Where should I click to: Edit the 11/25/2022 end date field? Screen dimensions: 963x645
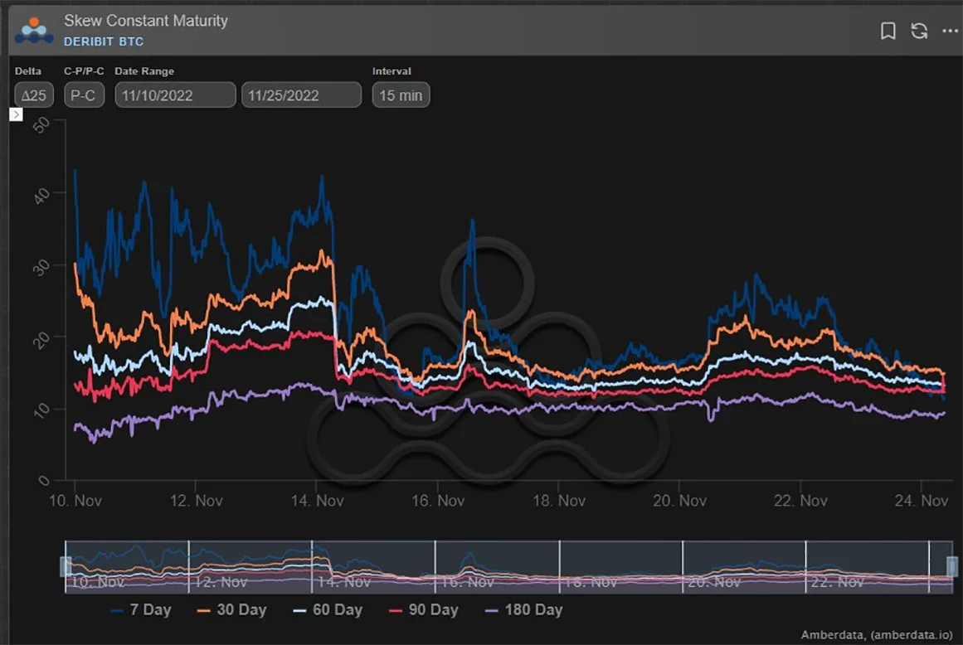point(302,95)
